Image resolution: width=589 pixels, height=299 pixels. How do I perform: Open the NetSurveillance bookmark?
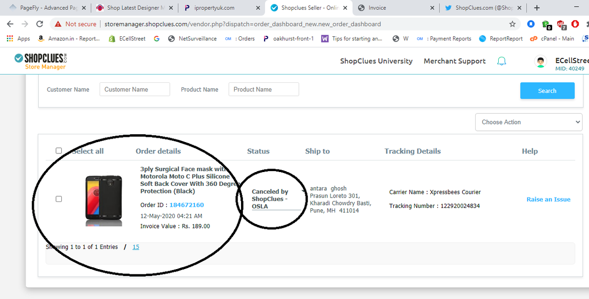[x=192, y=39]
